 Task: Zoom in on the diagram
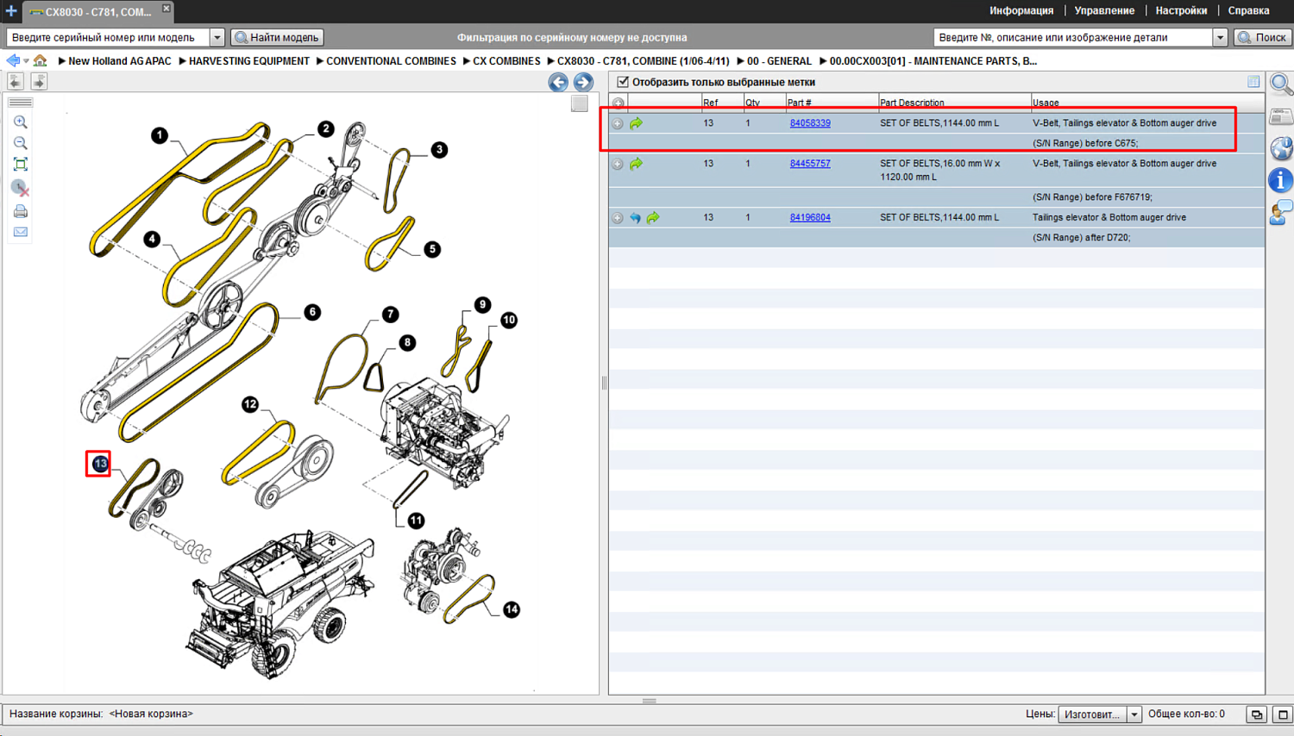pos(21,122)
